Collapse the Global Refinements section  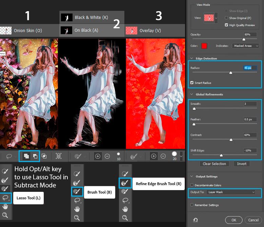192,94
